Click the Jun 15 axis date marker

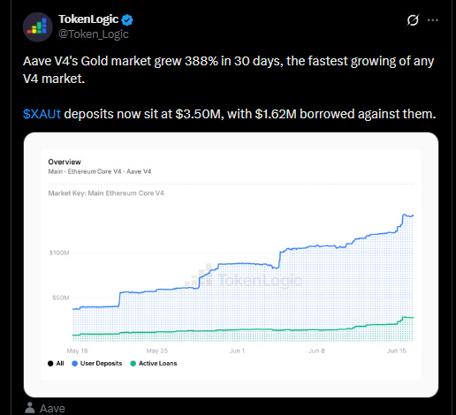397,351
